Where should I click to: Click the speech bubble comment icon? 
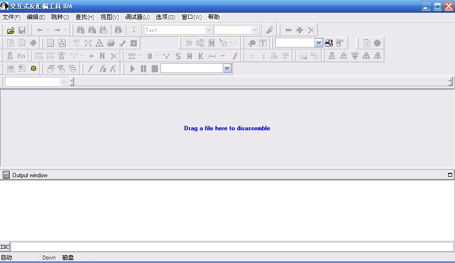coord(252,43)
